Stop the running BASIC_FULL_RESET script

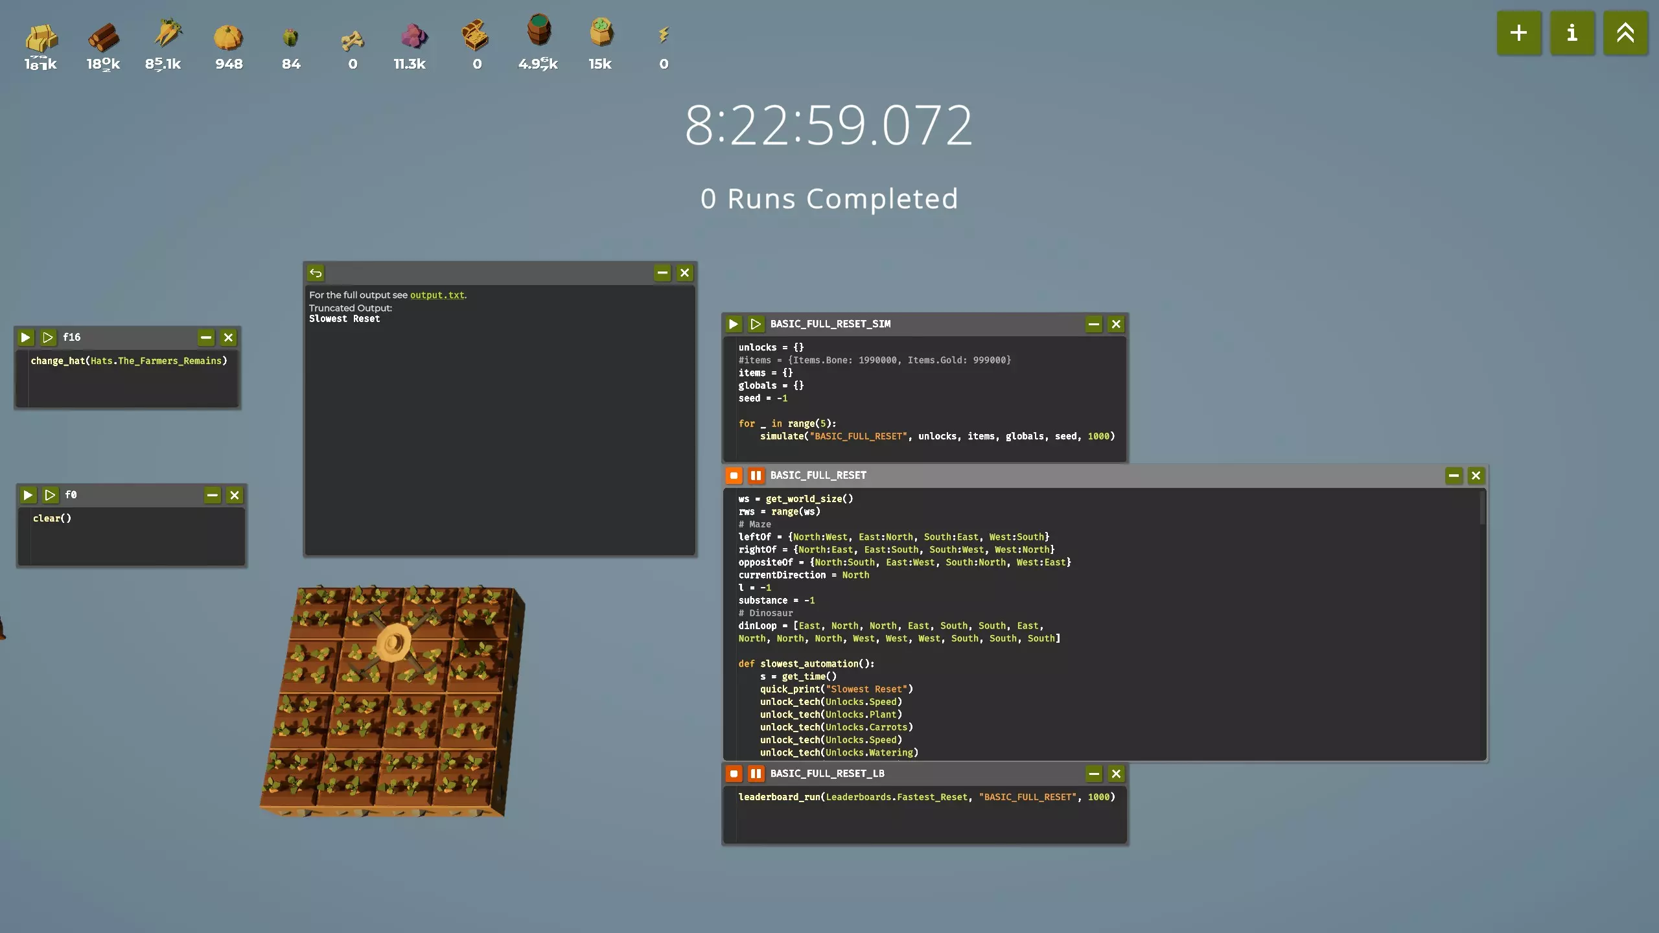tap(734, 476)
